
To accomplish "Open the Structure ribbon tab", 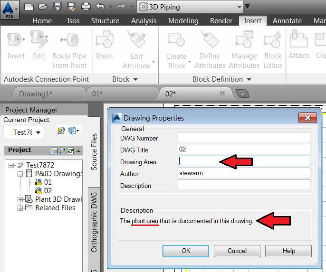I will point(105,21).
